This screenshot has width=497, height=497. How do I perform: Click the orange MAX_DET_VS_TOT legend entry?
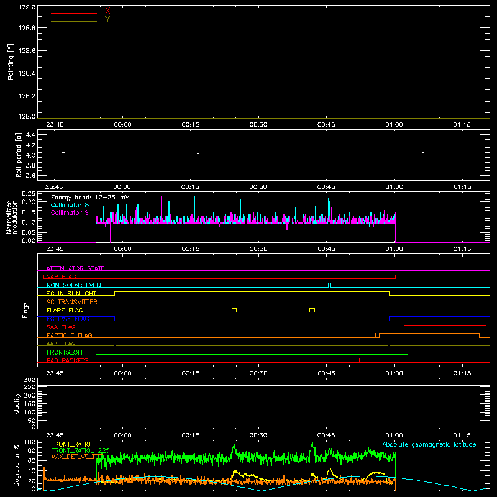[77, 457]
